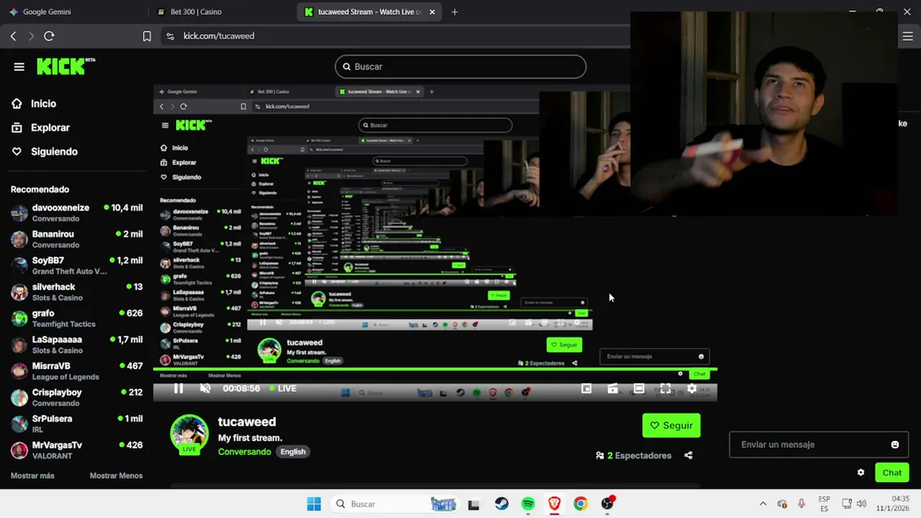Create a clip from the stream

tap(612, 388)
